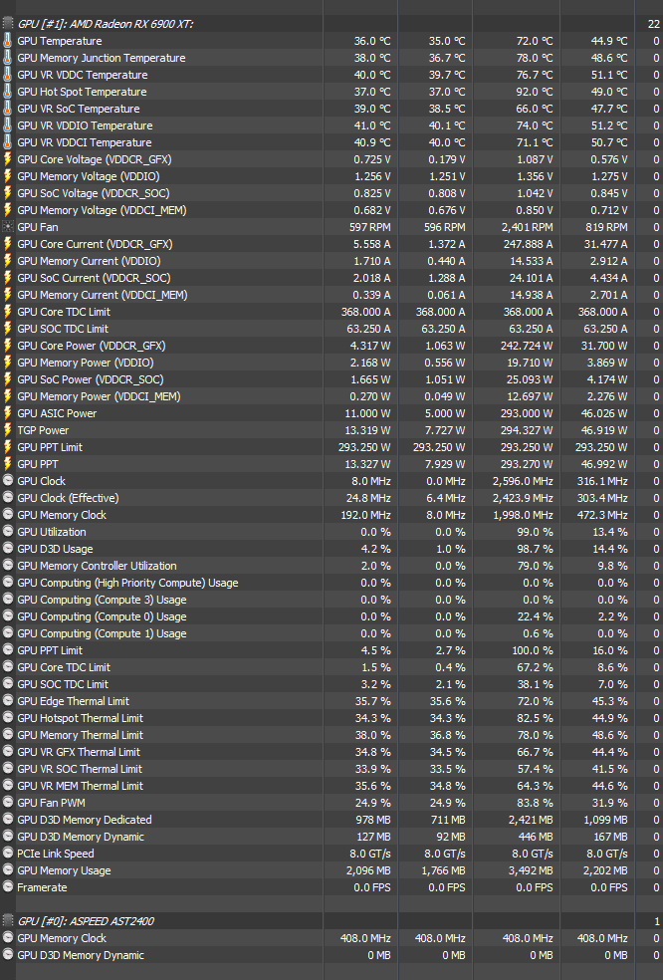Click 'GPU Memory Voltage (VDDIO)' label
Viewport: 663px width, 980px height.
[89, 176]
